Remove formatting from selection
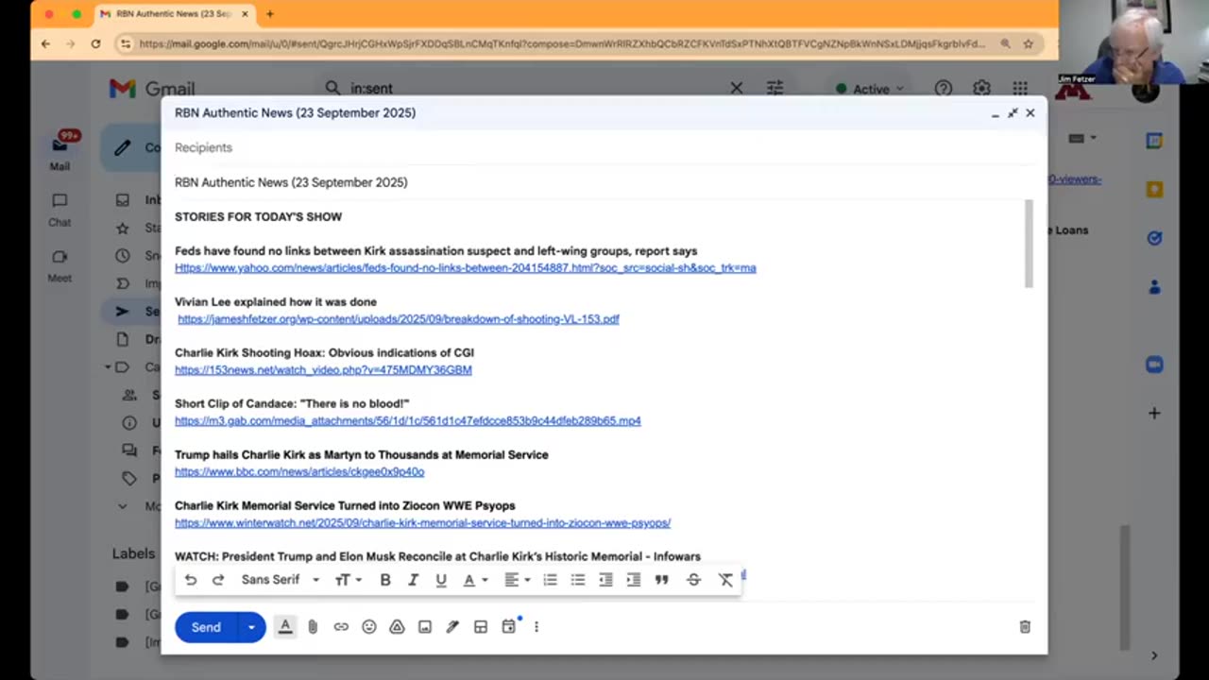 725,580
